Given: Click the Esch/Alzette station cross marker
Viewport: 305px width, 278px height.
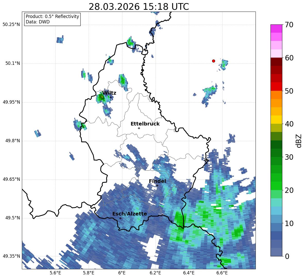Looking at the screenshot, I should (x=120, y=218).
